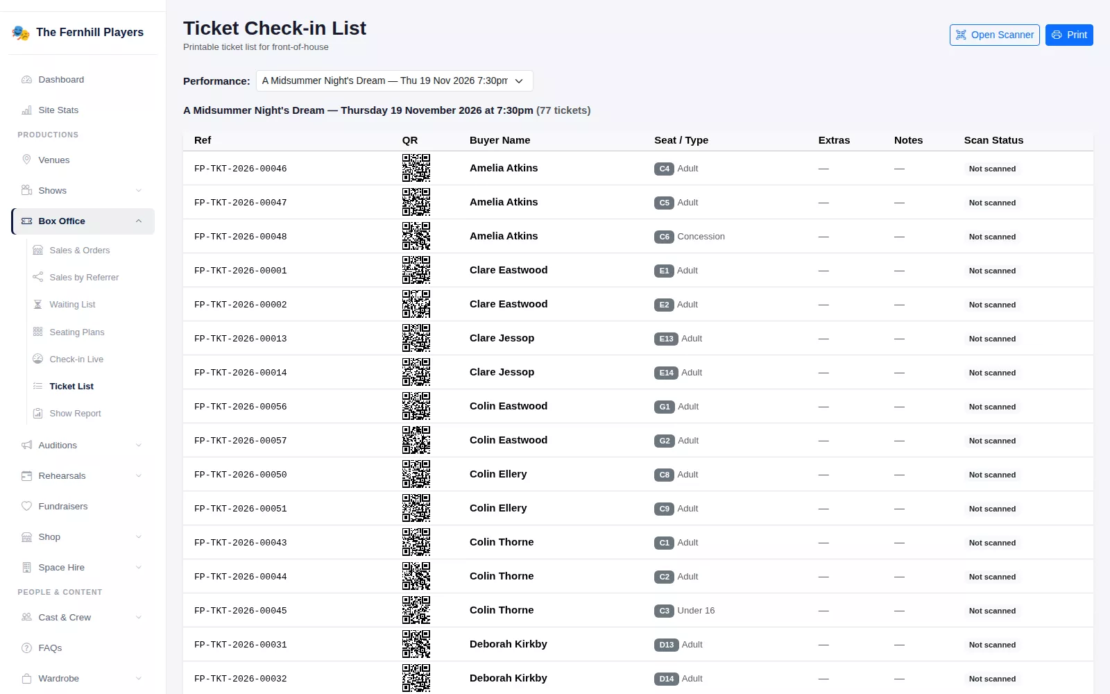Collapse the Box Office menu section
Screen dimensions: 1110x694
click(x=139, y=221)
